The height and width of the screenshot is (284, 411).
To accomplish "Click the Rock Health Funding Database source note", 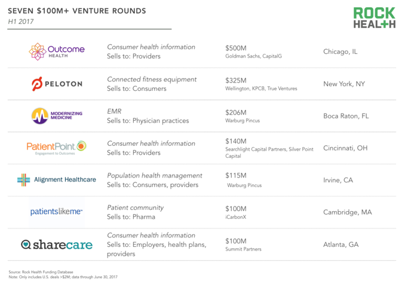I will pyautogui.click(x=41, y=272).
